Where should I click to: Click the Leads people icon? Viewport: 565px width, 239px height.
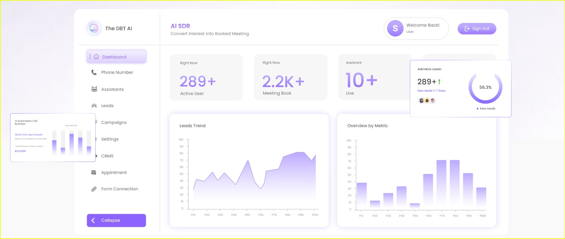(94, 106)
